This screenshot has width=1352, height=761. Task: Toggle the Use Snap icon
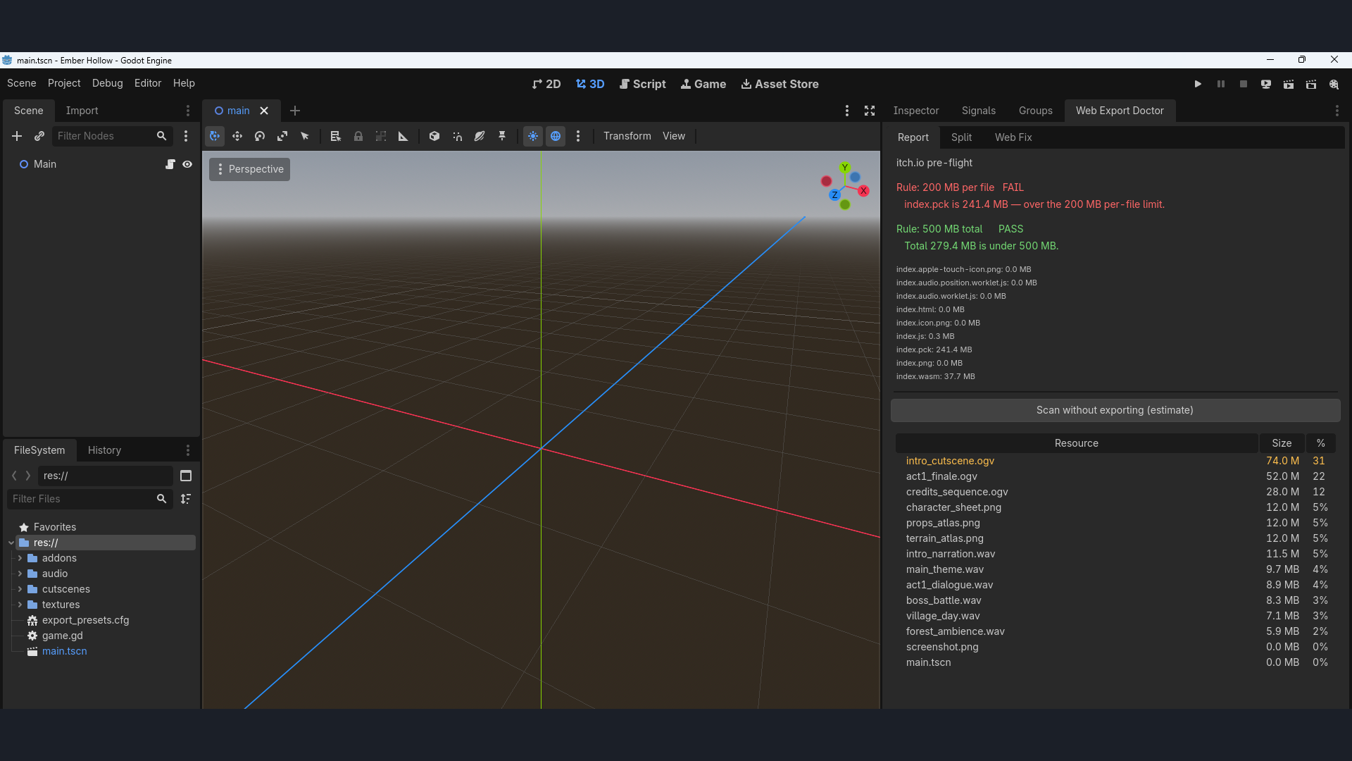[457, 136]
